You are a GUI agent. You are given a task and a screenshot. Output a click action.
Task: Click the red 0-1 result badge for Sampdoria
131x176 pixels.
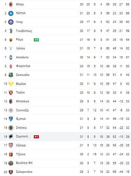coord(36,136)
